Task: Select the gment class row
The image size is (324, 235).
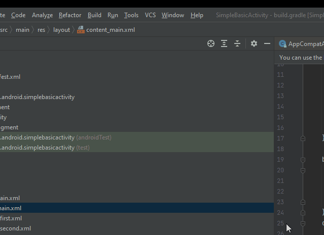Action: pos(137,127)
